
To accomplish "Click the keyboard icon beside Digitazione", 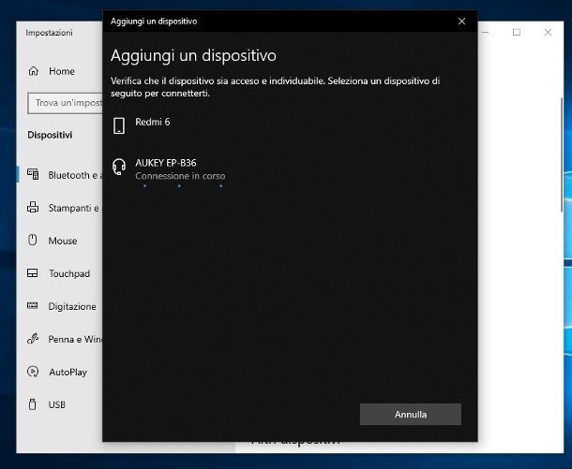I will [x=33, y=305].
